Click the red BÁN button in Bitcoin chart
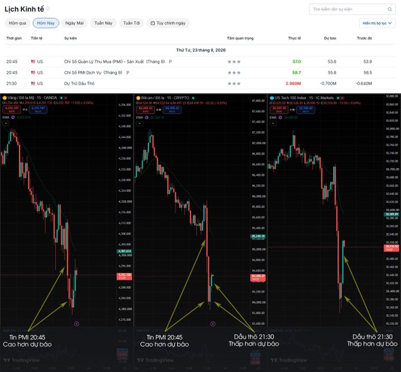This screenshot has width=401, height=372. point(145,110)
